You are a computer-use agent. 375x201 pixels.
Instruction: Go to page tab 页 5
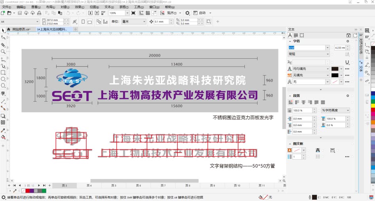coord(114,185)
